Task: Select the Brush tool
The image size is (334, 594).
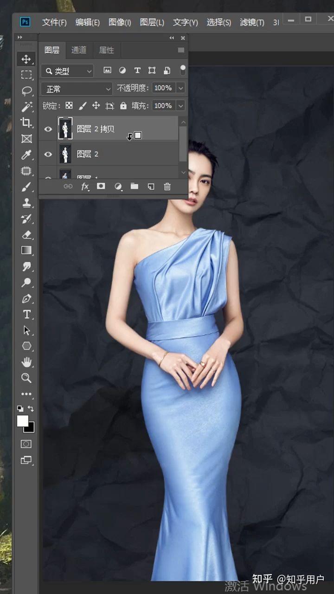Action: pyautogui.click(x=26, y=187)
